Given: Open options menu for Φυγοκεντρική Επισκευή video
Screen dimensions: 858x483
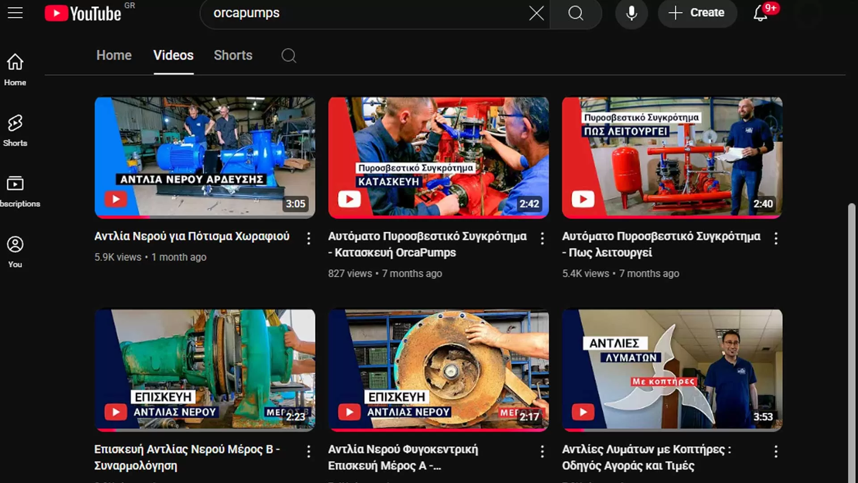Looking at the screenshot, I should 542,451.
